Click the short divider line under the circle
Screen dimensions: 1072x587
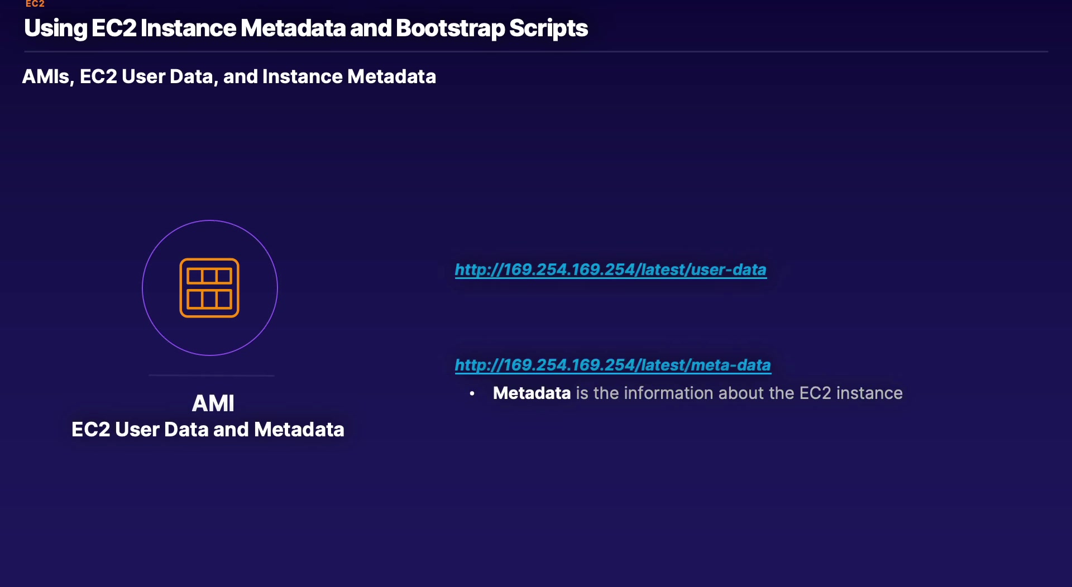pos(211,376)
